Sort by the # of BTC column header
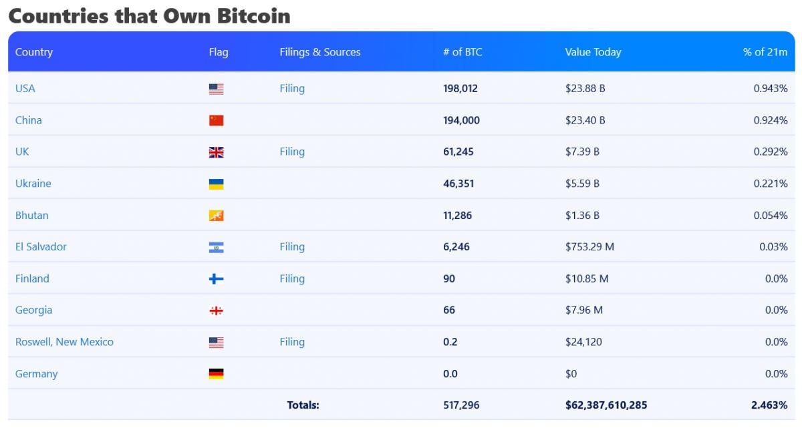Viewport: 802px width, 430px height. (462, 52)
